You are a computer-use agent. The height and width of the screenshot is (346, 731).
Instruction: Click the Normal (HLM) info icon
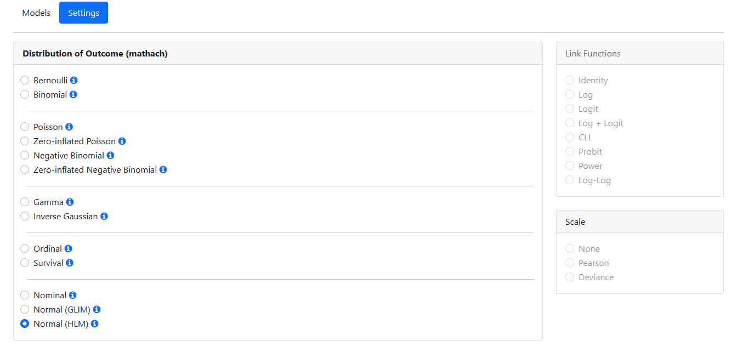(x=95, y=324)
